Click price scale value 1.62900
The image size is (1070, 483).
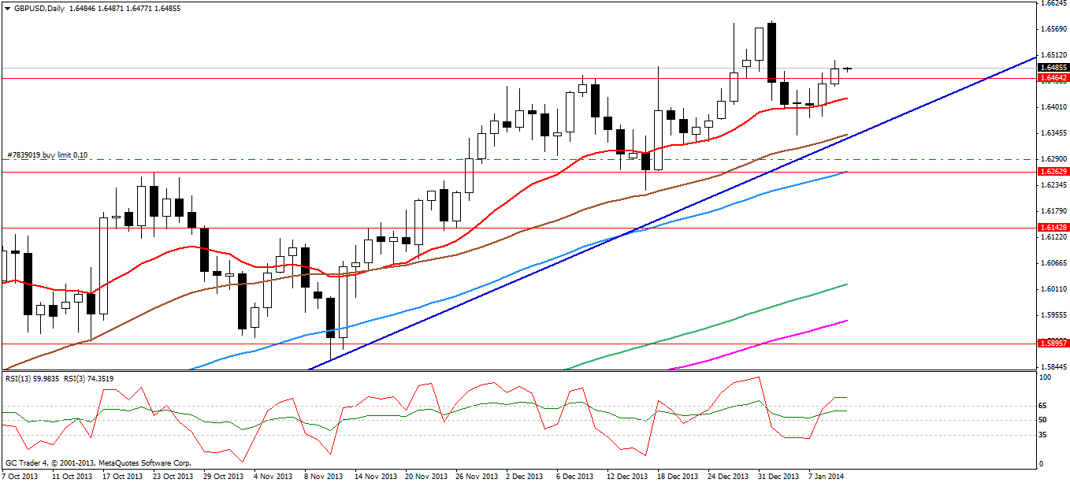[x=1054, y=159]
